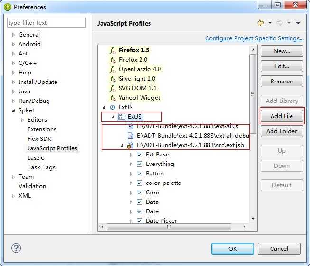Expand the Android preferences node
Screen dimensions: 310x266
(x=13, y=44)
